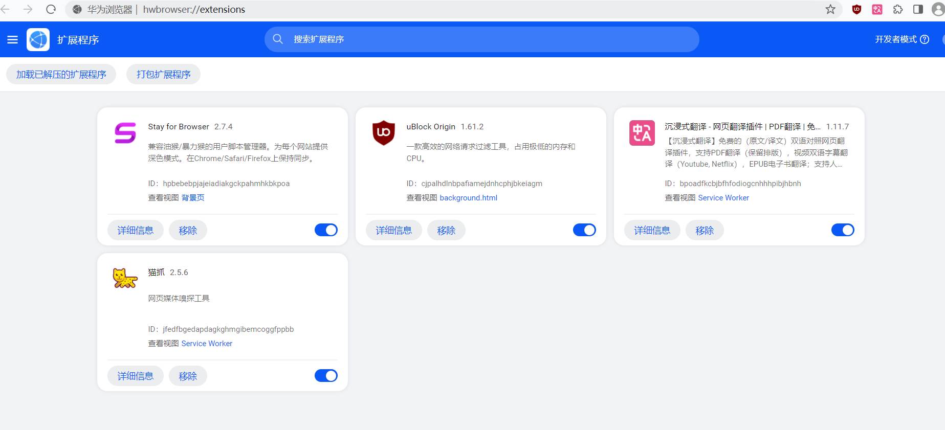Click the search magnifier icon

point(278,39)
